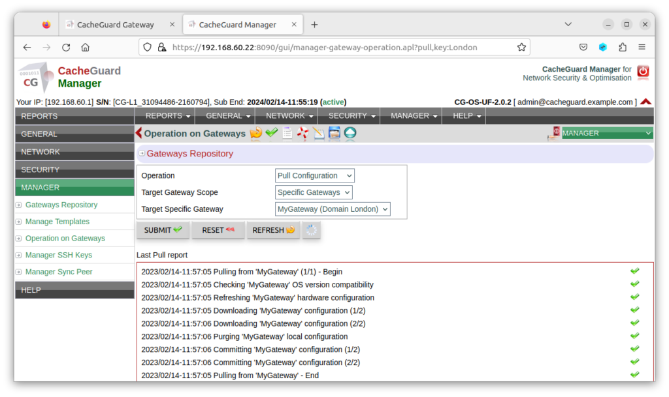Screen dimensions: 669x397
Task: Click the red power logout icon
Action: pos(643,72)
